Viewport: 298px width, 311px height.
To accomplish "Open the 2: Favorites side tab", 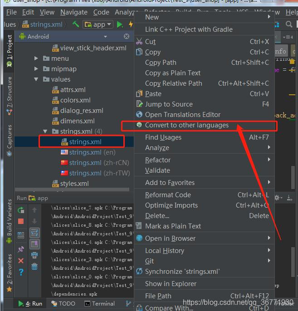I will 9,273.
